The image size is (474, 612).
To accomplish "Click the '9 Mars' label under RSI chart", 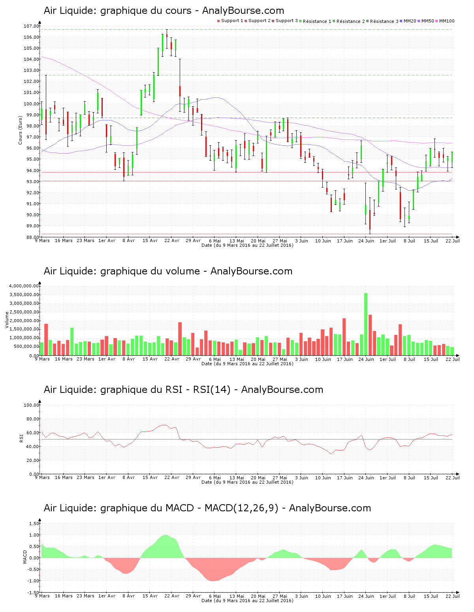I will 42,477.
